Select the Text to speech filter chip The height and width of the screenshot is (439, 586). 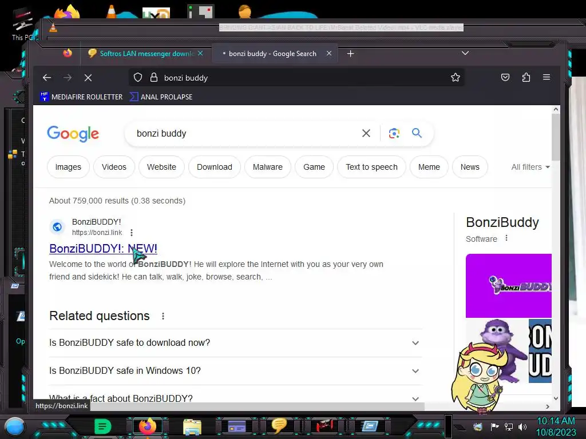(x=371, y=167)
